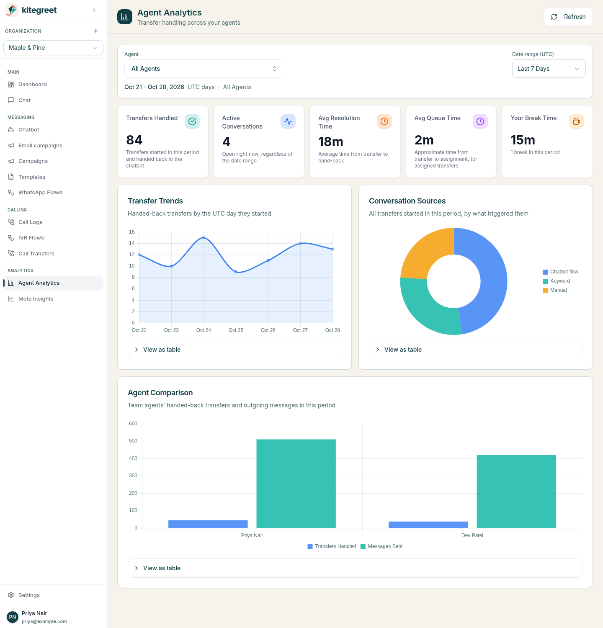Click the PN user avatar

(13, 617)
